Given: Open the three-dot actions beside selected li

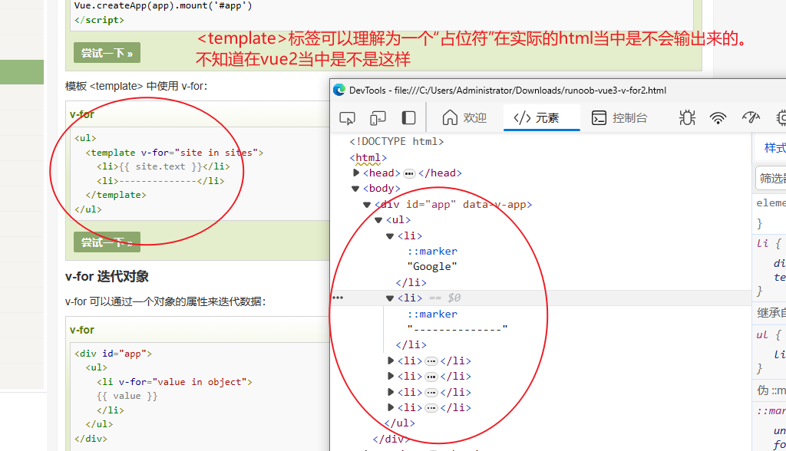Looking at the screenshot, I should tap(338, 298).
